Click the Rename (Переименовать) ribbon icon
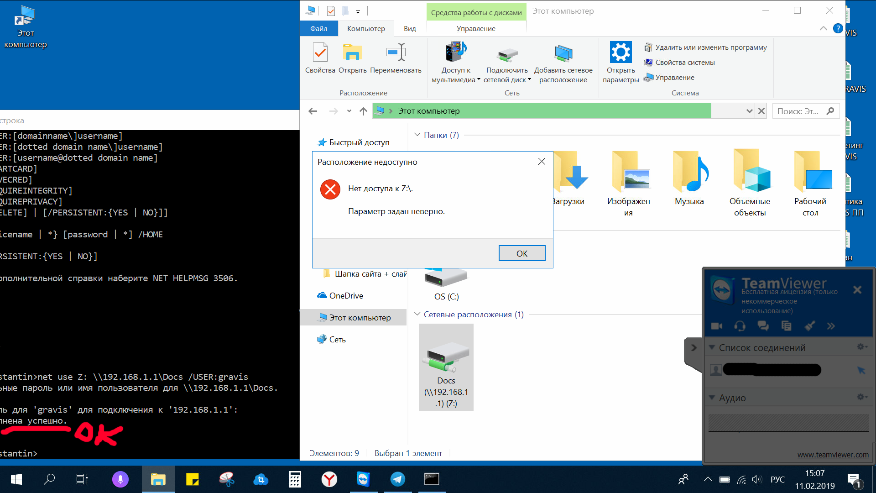Screen dimensions: 876x493 pyautogui.click(x=396, y=53)
